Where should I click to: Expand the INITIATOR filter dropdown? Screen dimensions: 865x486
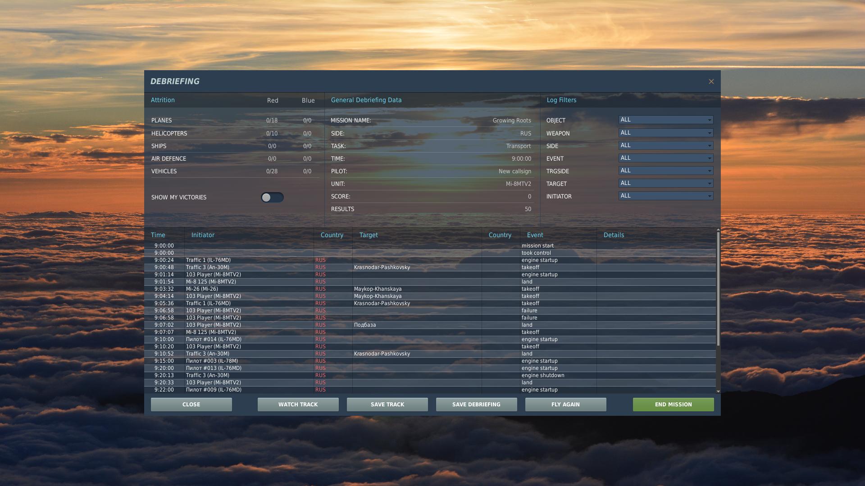tap(665, 196)
